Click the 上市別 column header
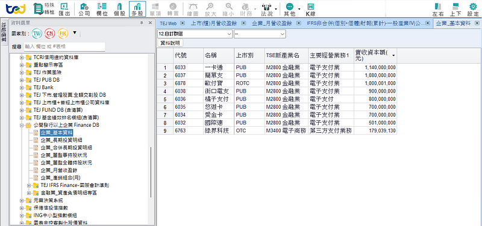The image size is (482, 226). tap(249, 55)
